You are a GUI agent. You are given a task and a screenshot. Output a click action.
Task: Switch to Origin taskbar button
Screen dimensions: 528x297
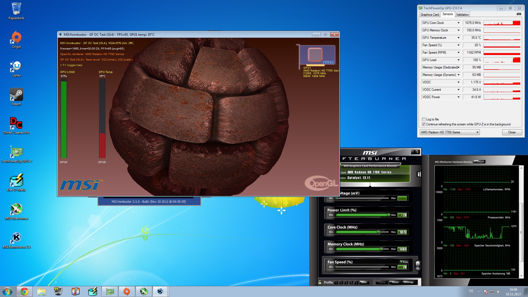coord(127,291)
